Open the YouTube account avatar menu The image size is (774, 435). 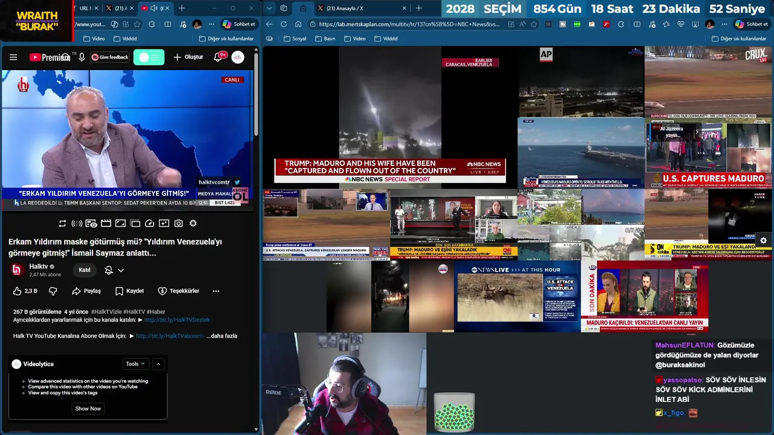238,57
